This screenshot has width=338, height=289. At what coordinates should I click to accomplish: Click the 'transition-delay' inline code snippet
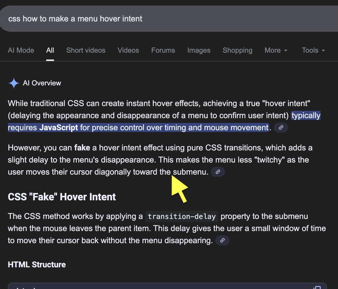pos(181,216)
